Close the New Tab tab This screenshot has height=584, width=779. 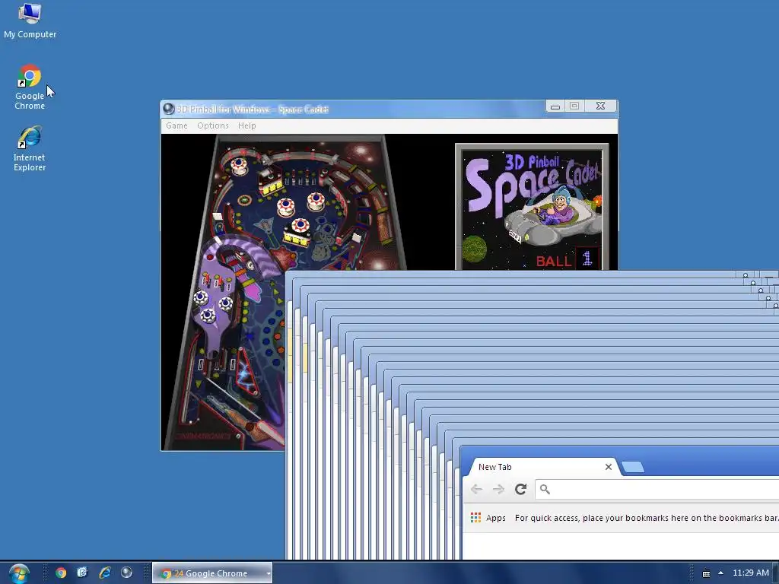click(608, 467)
